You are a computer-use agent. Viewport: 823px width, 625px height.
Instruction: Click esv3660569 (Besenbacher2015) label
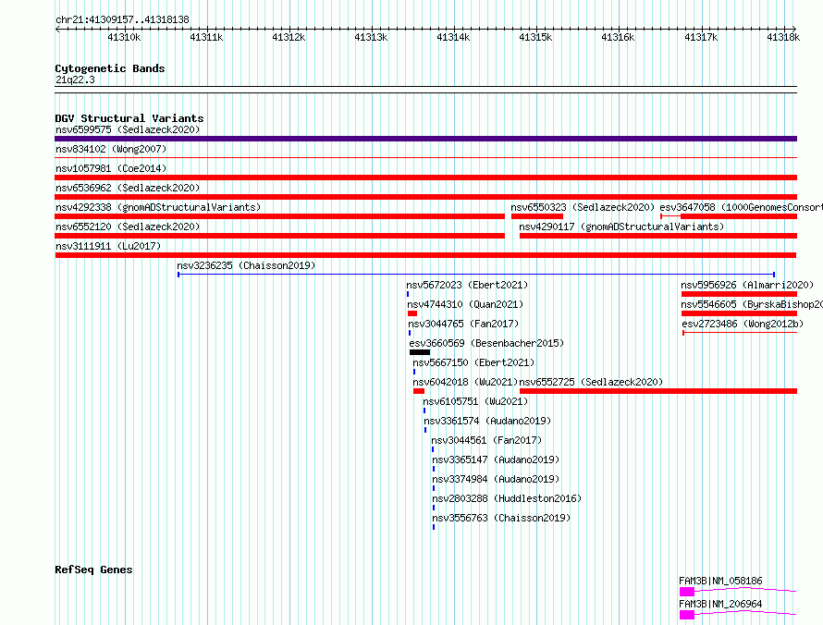pyautogui.click(x=486, y=343)
